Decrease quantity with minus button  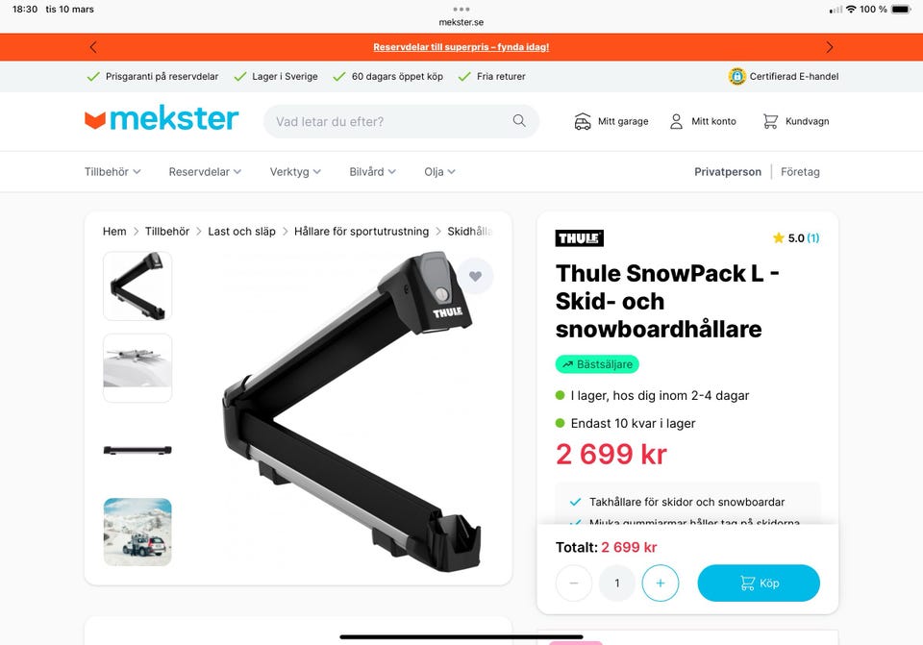pos(574,583)
